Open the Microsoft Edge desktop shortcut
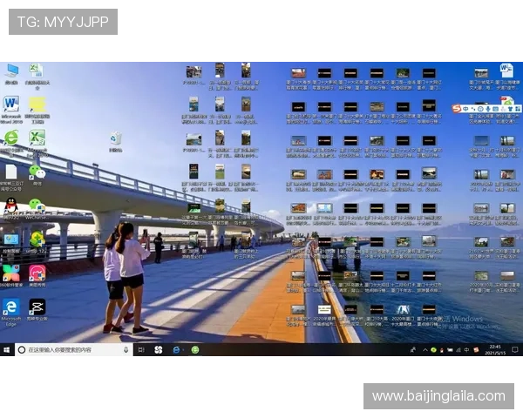Screen dimensions: 523x418 (x=11, y=307)
